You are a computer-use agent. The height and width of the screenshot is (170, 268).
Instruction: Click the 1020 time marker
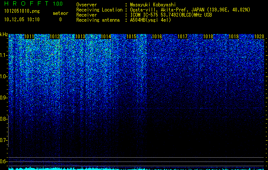(259, 37)
